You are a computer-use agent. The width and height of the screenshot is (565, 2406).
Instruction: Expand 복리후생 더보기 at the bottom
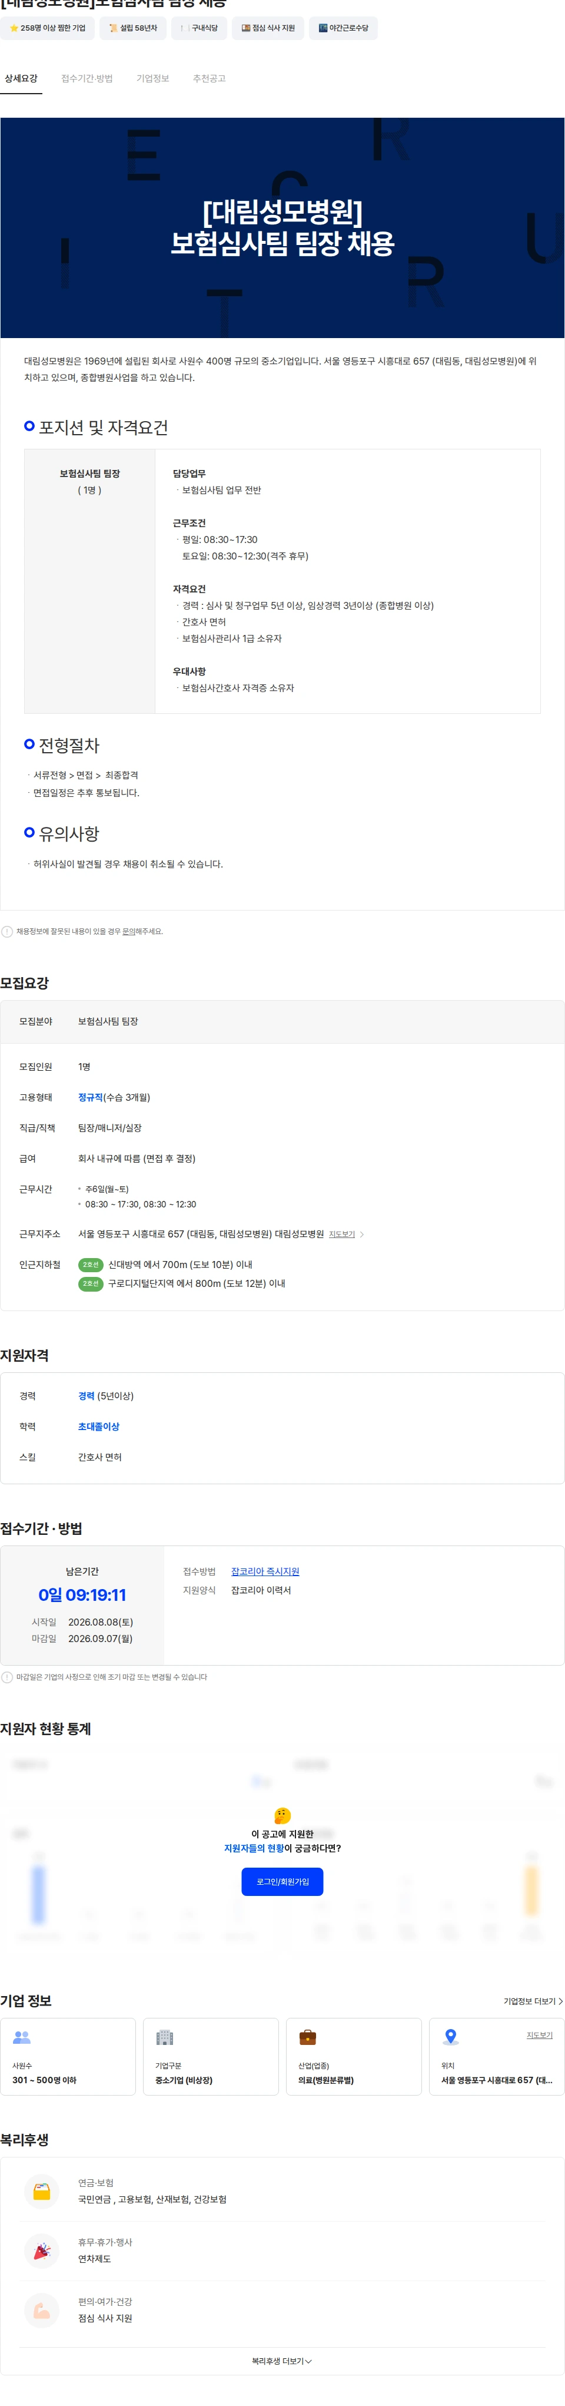coord(282,2361)
